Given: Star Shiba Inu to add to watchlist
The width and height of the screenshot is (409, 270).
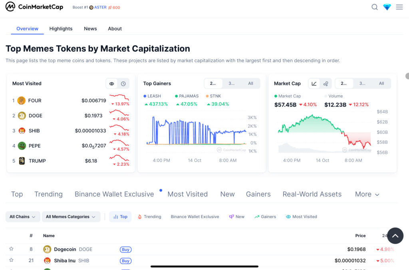Looking at the screenshot, I should click(x=11, y=260).
